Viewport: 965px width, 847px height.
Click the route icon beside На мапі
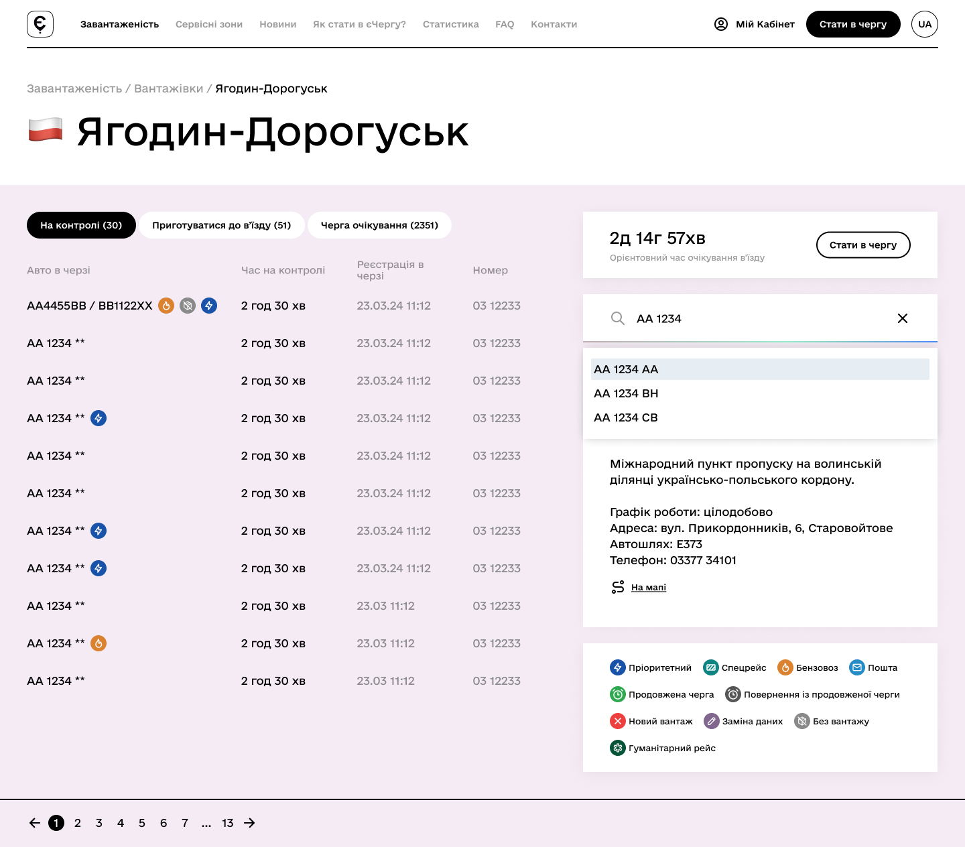tap(618, 587)
